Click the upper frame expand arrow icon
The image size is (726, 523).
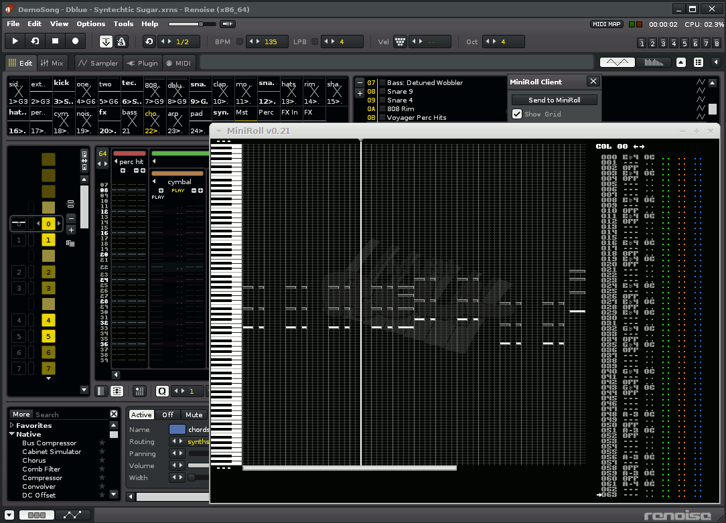[681, 62]
